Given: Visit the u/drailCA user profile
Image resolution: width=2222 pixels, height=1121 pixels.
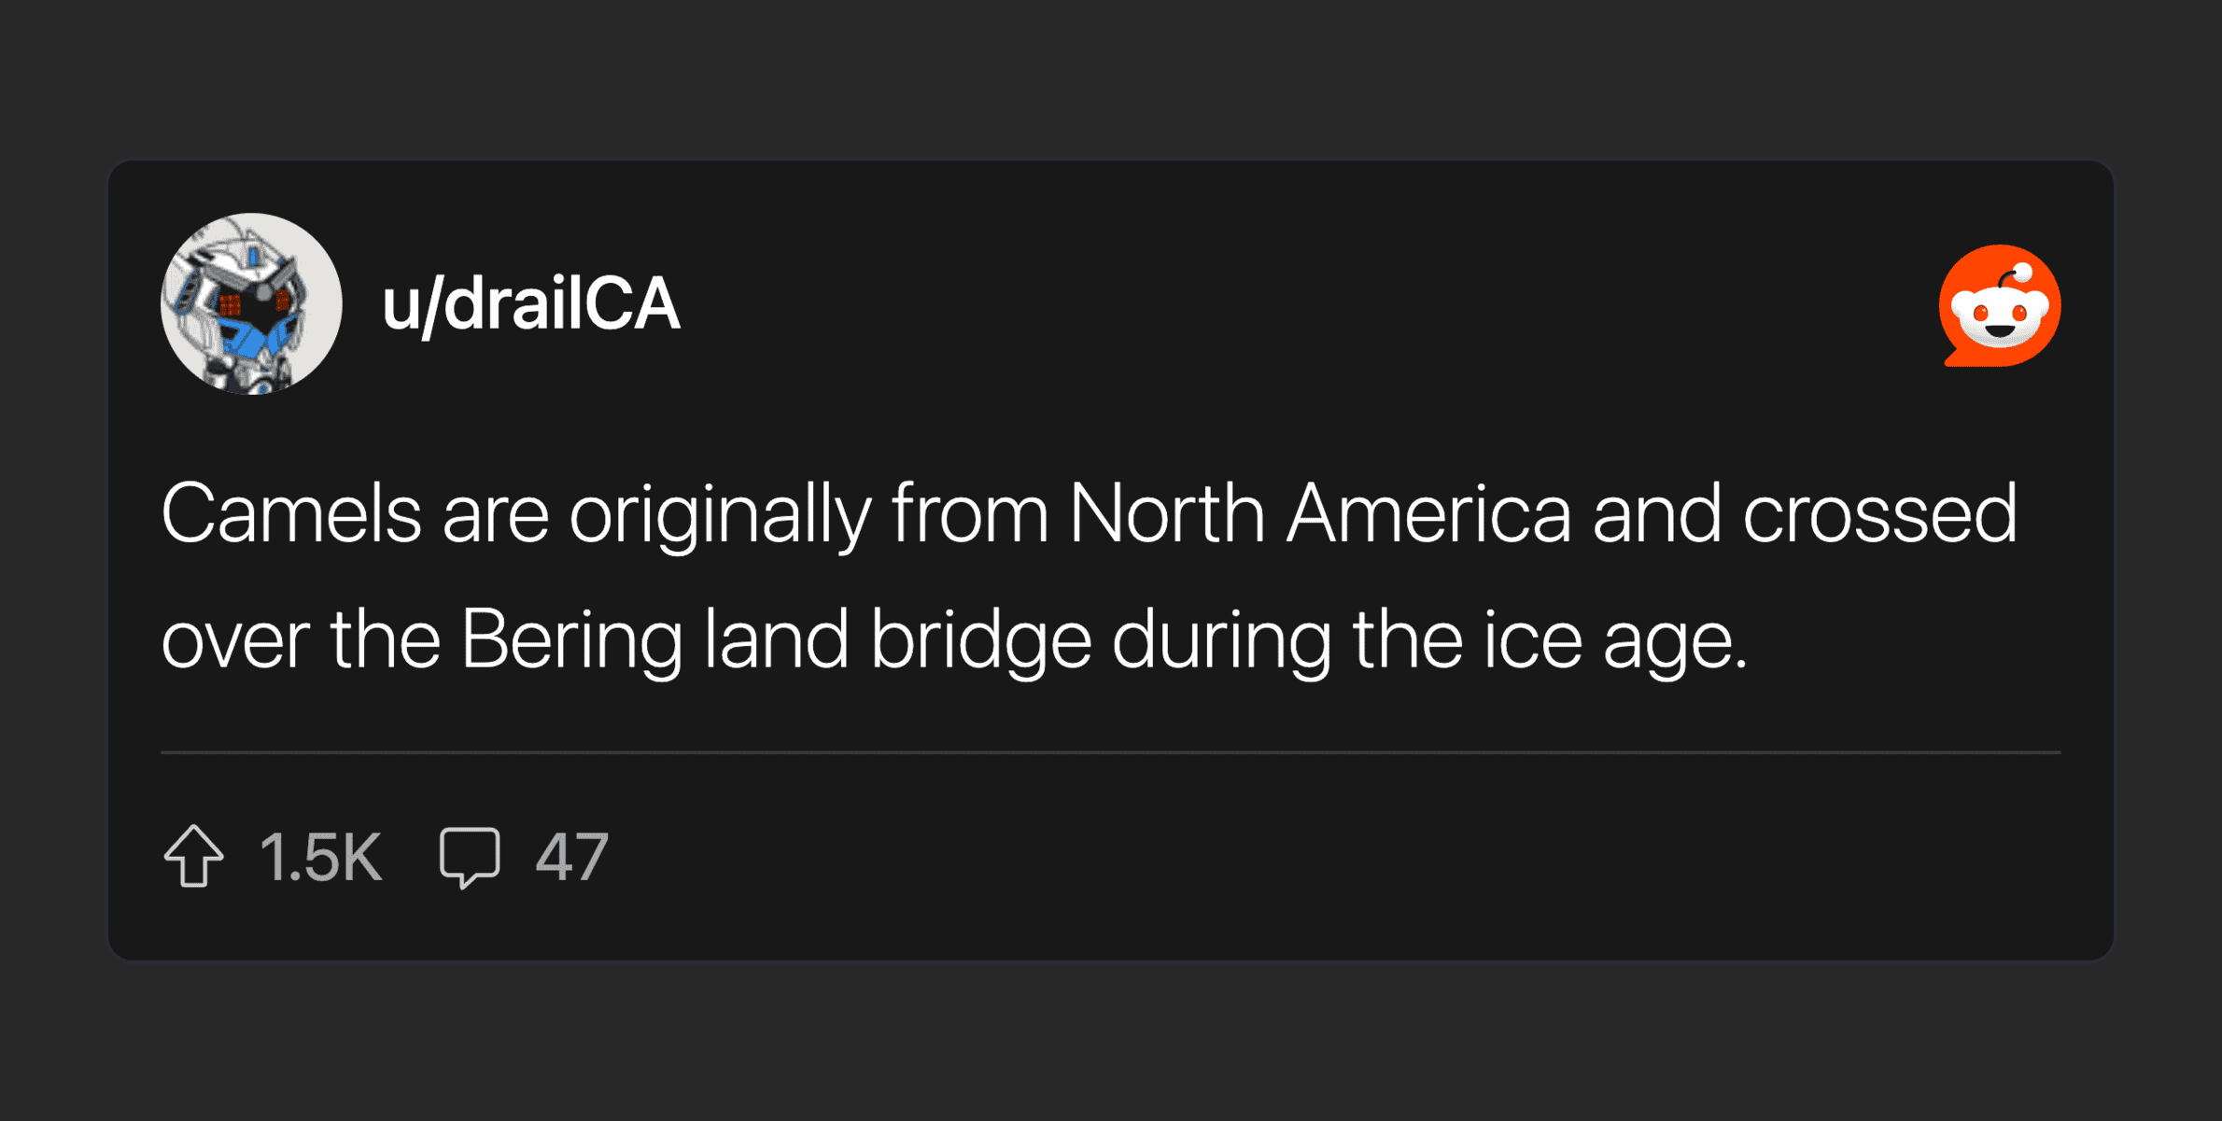Looking at the screenshot, I should [x=530, y=304].
